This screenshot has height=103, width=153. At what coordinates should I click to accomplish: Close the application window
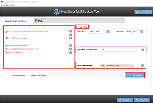click(150, 2)
